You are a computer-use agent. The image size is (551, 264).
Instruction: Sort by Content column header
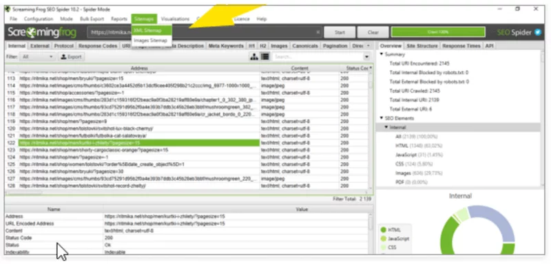click(x=300, y=68)
